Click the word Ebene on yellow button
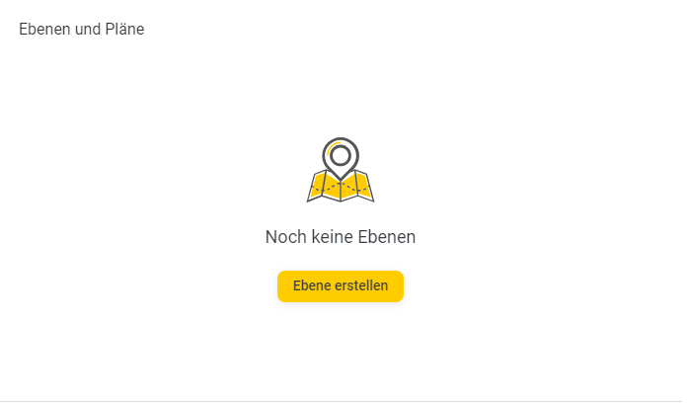This screenshot has width=688, height=403. click(312, 285)
